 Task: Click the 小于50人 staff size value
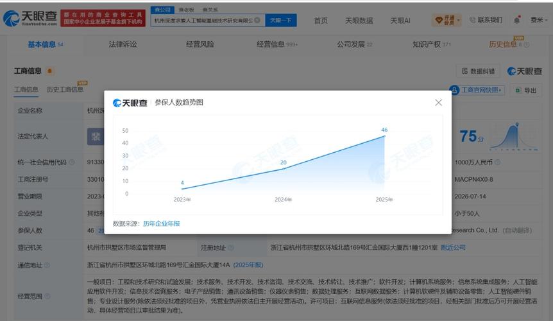click(x=467, y=213)
